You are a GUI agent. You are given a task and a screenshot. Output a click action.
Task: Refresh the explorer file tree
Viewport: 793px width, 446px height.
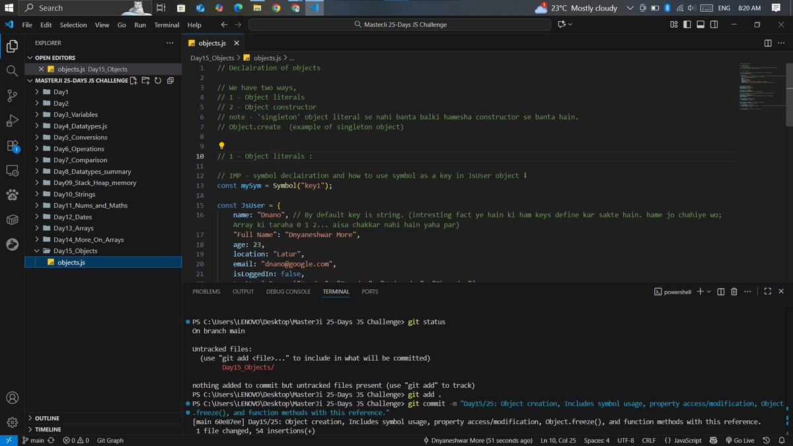(x=157, y=81)
